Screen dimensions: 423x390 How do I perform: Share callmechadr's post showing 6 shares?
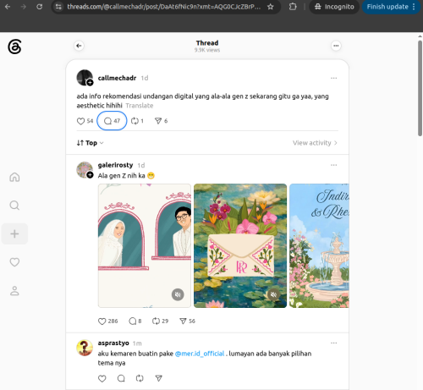coord(162,121)
